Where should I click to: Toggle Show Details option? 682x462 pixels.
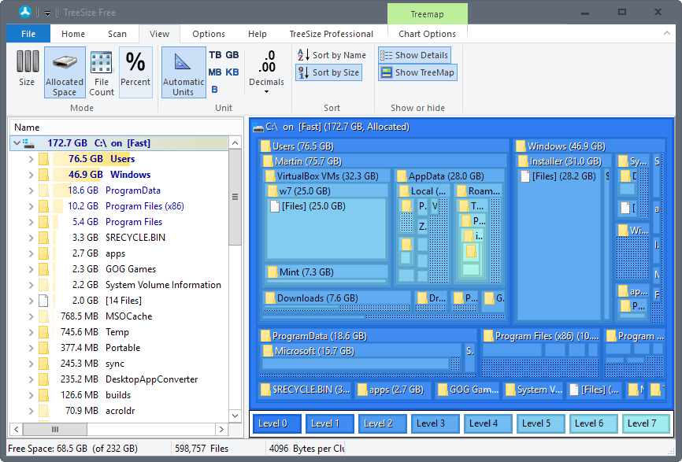(414, 55)
